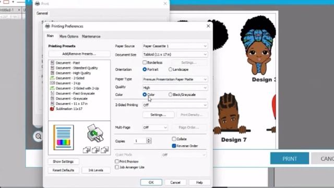Select Document - High Quality preset text

click(x=73, y=73)
